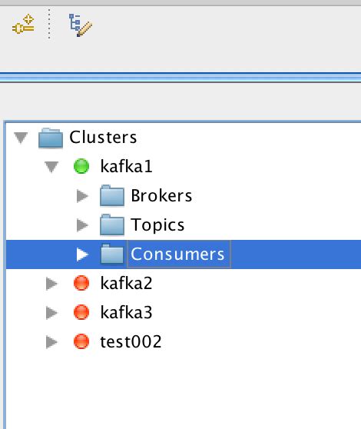Click the Clusters folder icon

pyautogui.click(x=51, y=138)
